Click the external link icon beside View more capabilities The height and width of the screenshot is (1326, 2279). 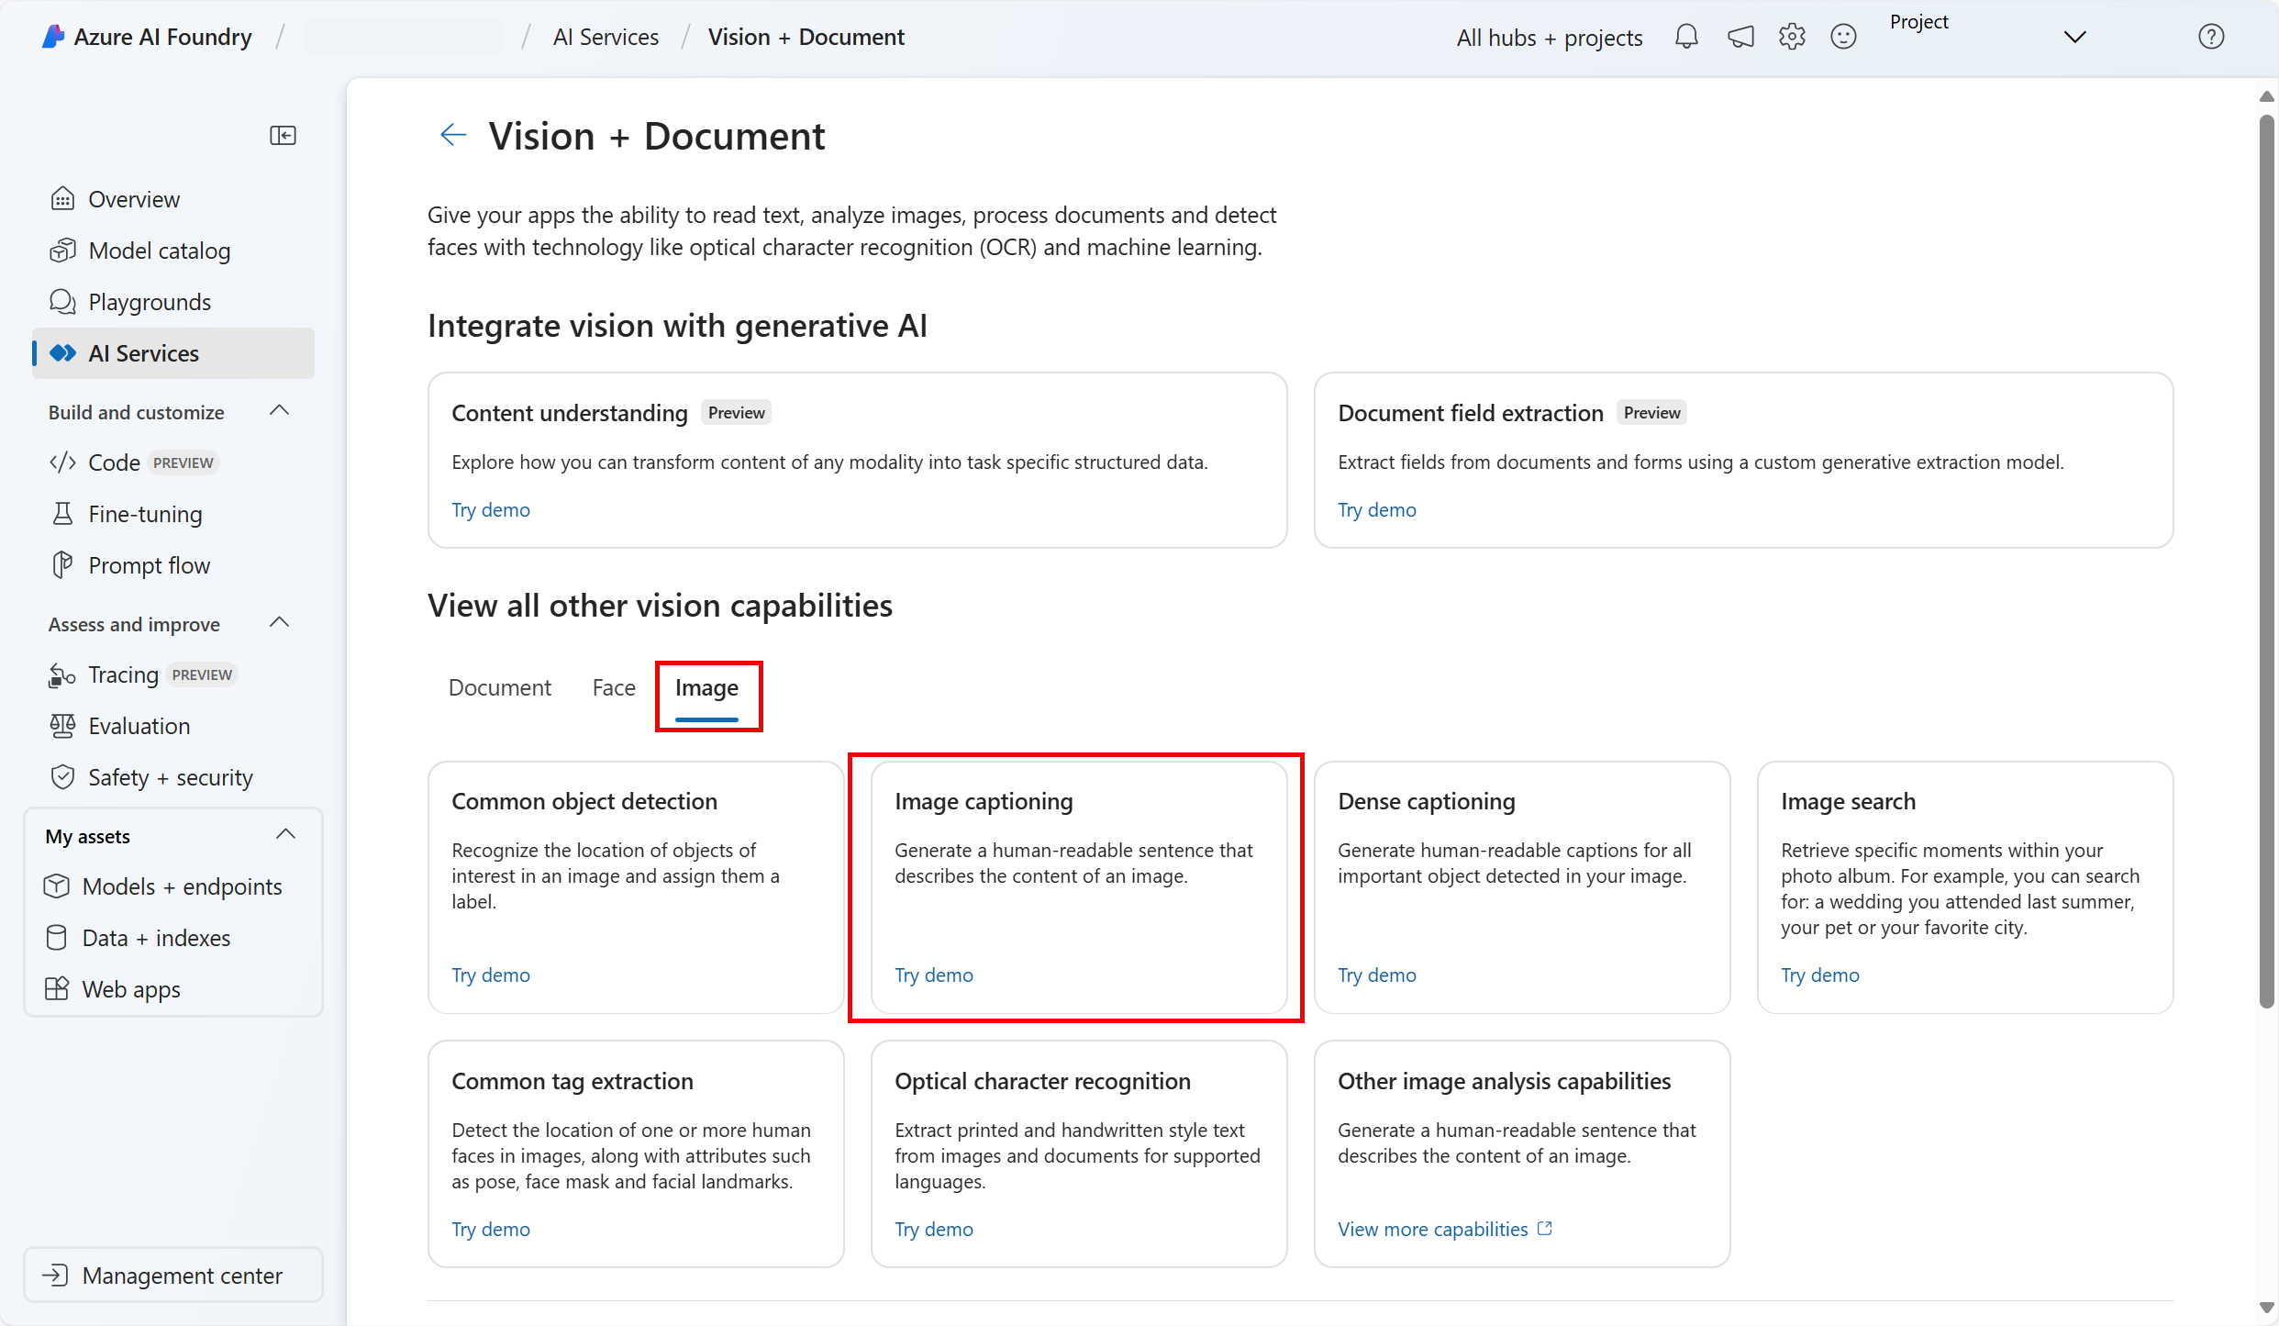click(x=1545, y=1229)
